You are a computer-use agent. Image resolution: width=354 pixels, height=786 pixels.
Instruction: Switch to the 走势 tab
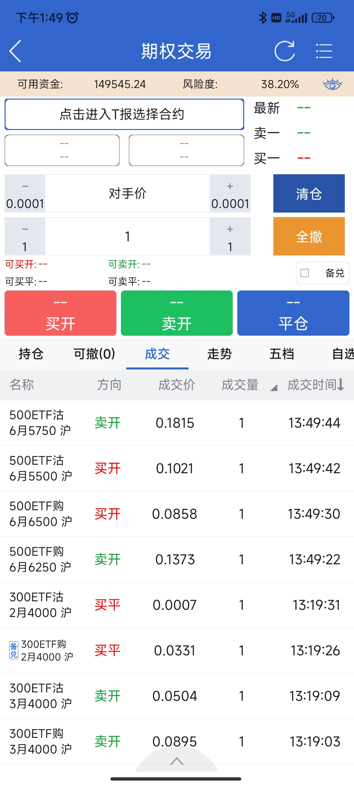coord(219,354)
